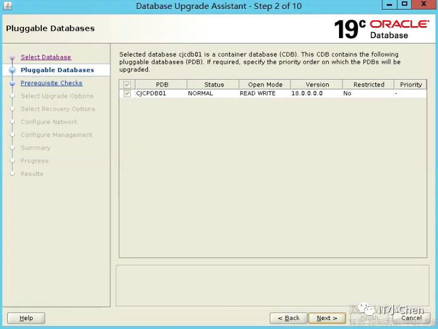Click the Status column header
Image resolution: width=438 pixels, height=329 pixels.
tap(213, 84)
